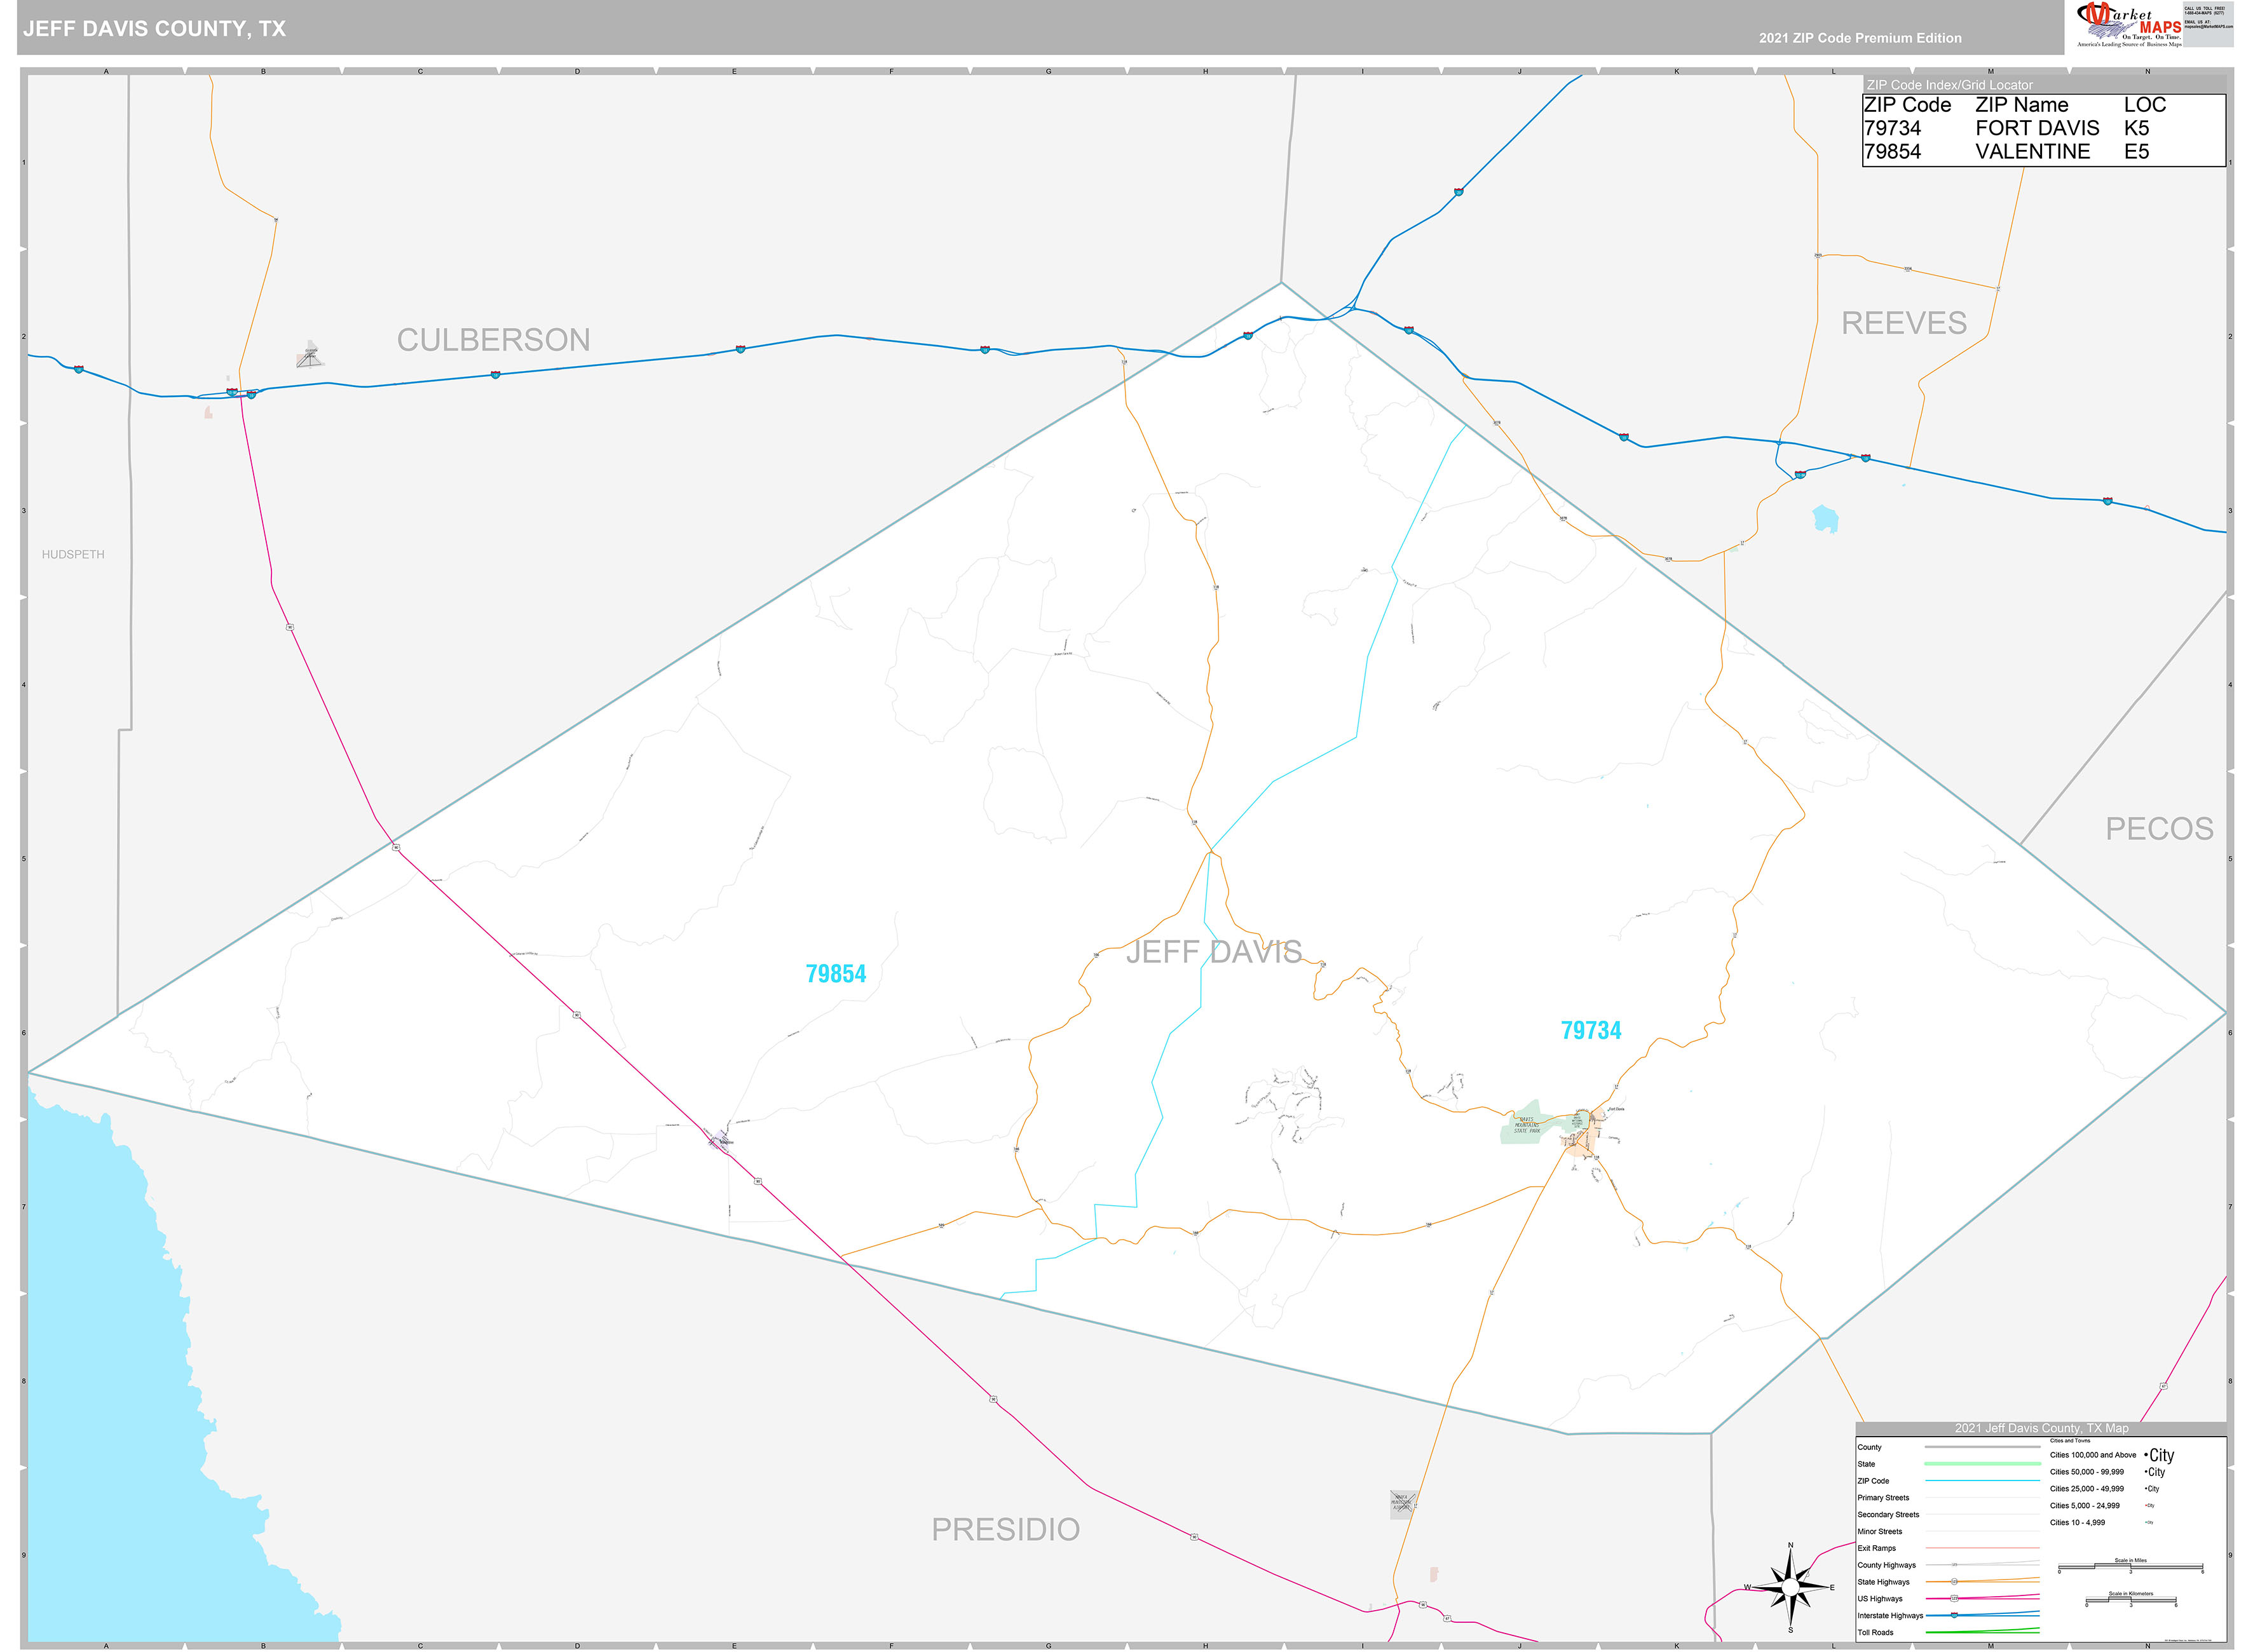The image size is (2253, 1652).
Task: Click the Interstate Highways shield symbol in legend
Action: coord(1954,1616)
